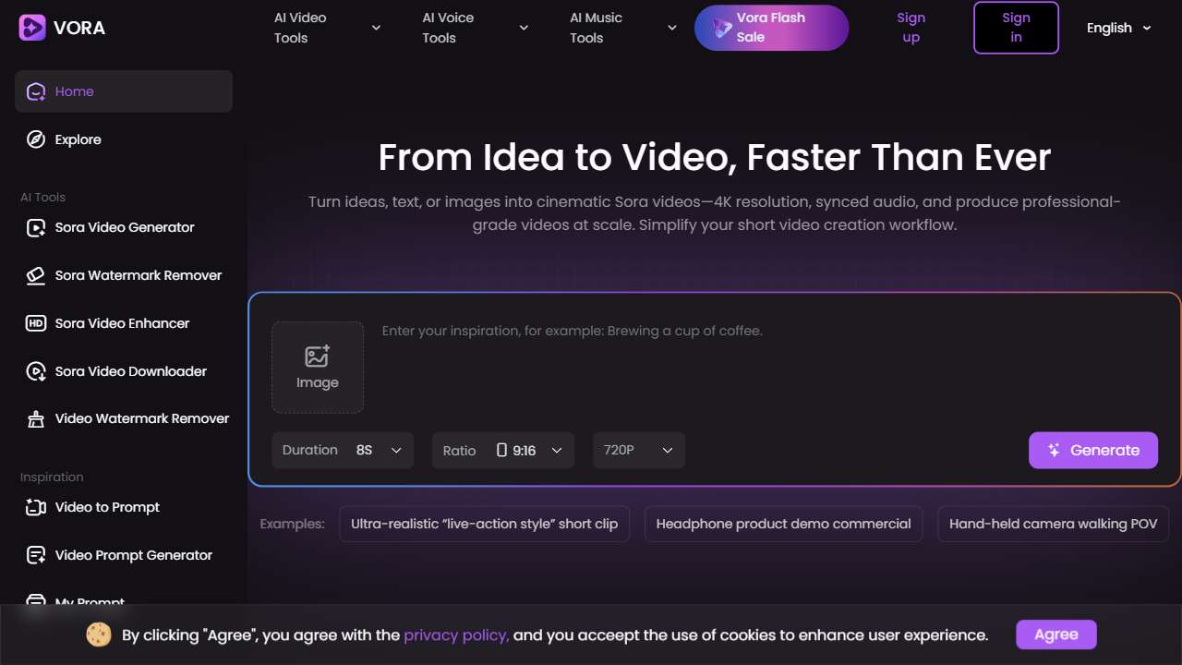Select the Sora Watermark Remover tool
Image resolution: width=1182 pixels, height=665 pixels.
(x=138, y=275)
